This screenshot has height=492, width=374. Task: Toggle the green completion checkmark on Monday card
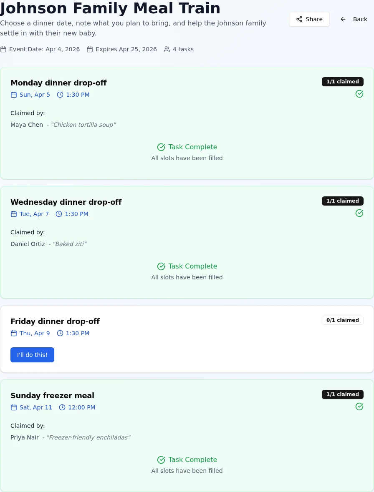pyautogui.click(x=359, y=94)
